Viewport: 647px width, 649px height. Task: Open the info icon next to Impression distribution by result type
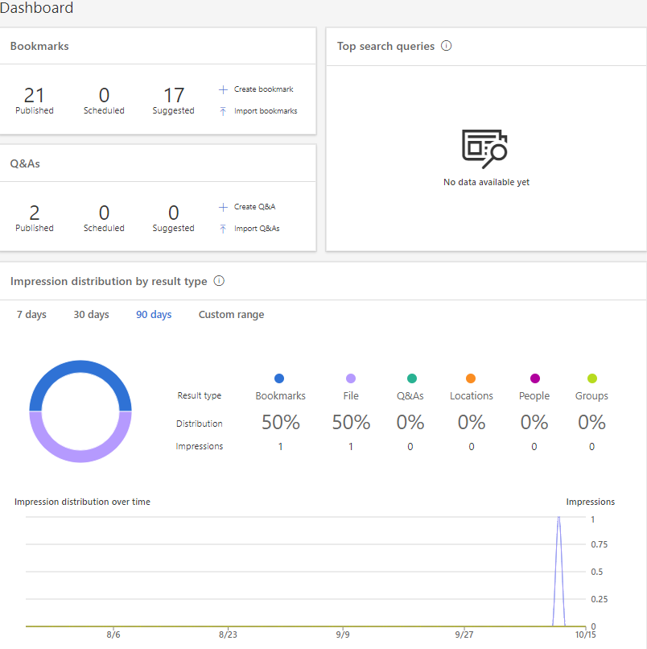[x=219, y=281]
